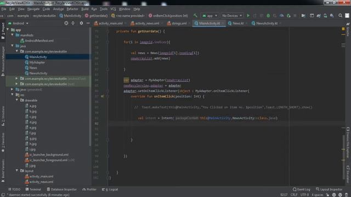Click override gutter icon beside onItemClick
The width and height of the screenshot is (351, 197).
point(103,96)
